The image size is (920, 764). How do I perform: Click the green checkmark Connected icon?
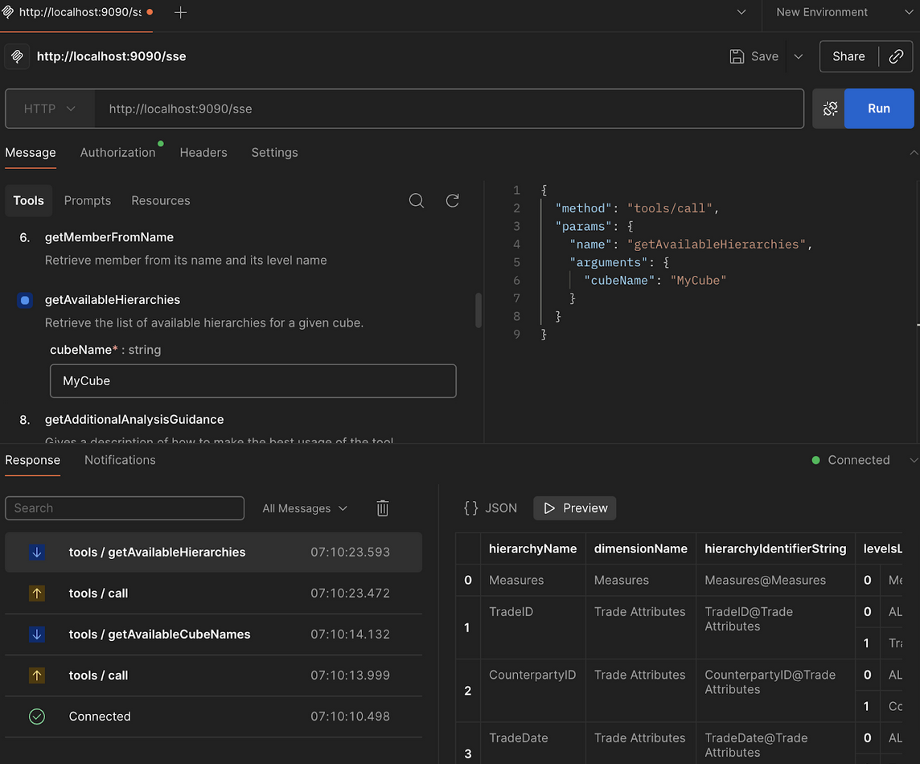(x=37, y=717)
